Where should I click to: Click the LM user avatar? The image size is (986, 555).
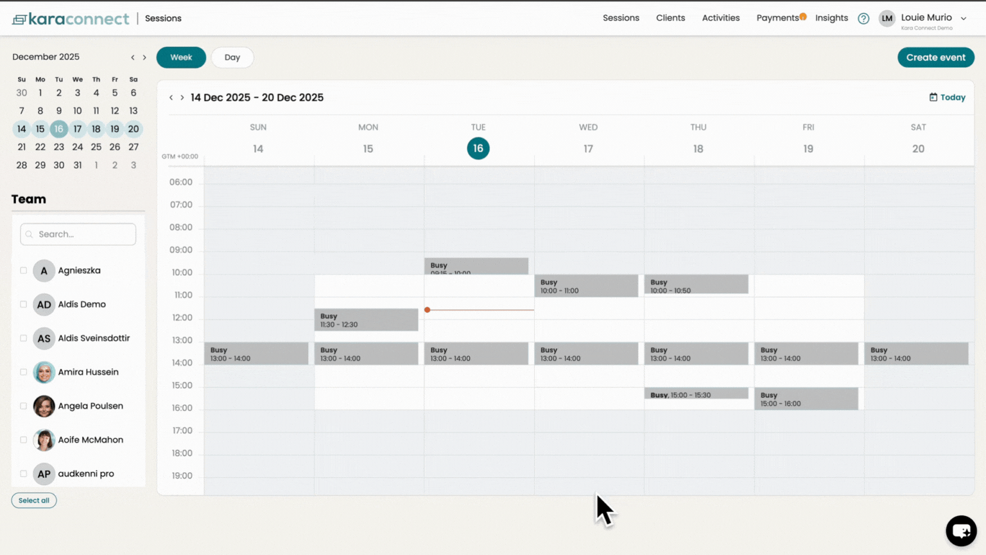pos(887,19)
